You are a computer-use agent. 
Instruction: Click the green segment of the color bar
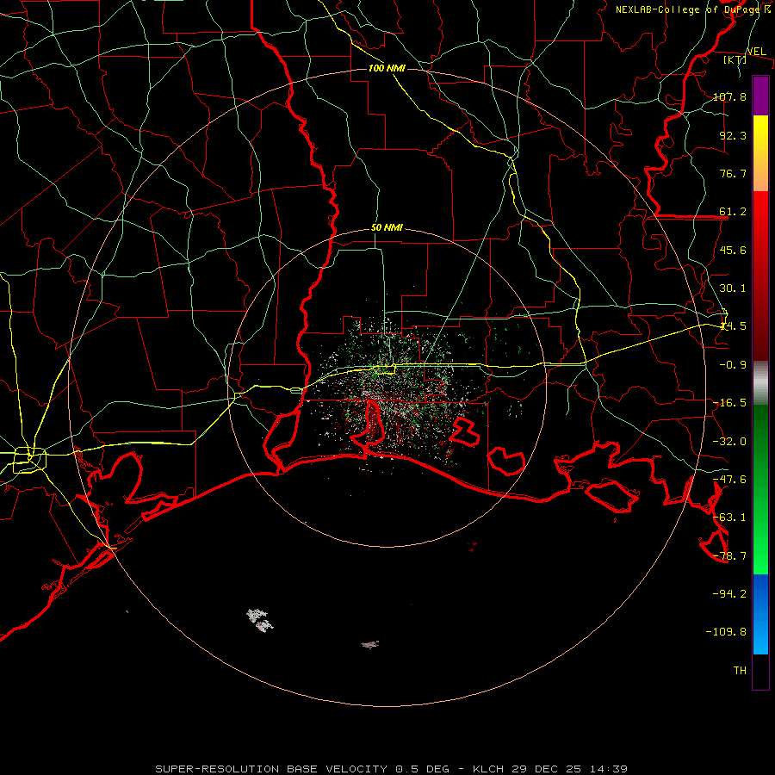[760, 489]
